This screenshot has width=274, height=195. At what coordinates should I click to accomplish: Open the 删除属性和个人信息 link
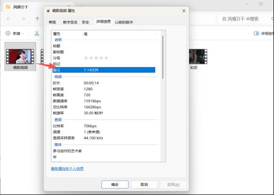[67, 169]
